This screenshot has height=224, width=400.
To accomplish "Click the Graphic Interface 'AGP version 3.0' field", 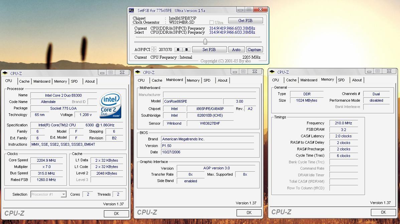I will [x=216, y=168].
